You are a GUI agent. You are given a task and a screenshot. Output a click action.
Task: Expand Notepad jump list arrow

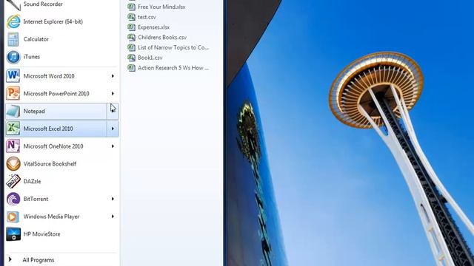pos(113,111)
